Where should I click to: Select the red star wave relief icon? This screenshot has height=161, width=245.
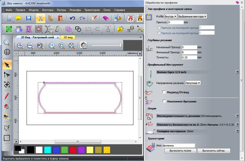pos(39,29)
